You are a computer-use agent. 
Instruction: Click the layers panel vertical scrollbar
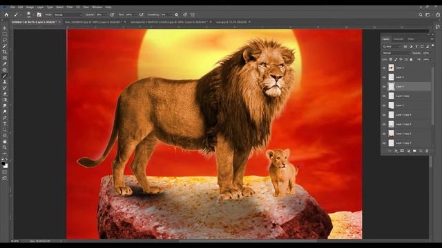tap(433, 96)
